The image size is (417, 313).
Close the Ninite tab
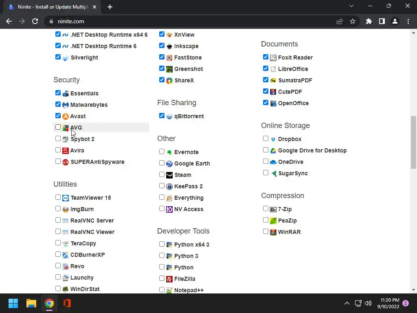pos(94,7)
